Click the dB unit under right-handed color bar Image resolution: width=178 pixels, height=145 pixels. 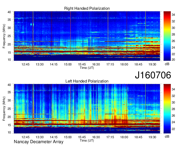[167, 64]
